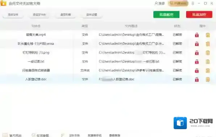Screen dimensions: 216x137
Task: Delete the .mp4 file with its trash icon
Action: [208, 35]
